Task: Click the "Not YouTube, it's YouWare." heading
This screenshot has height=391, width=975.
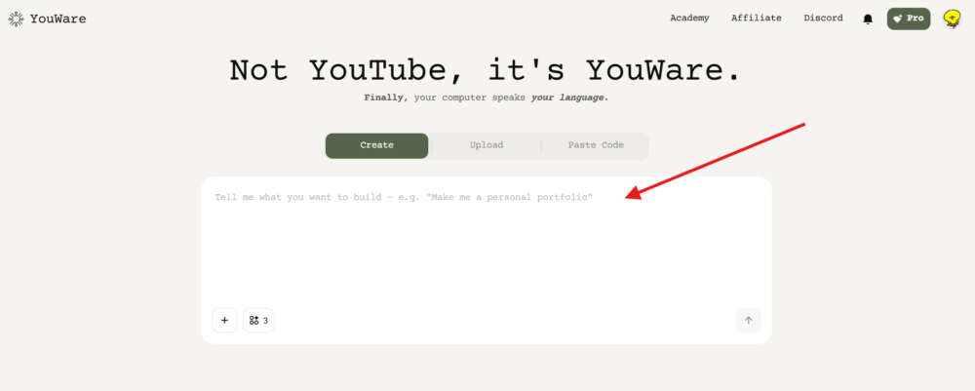Action: coord(487,69)
